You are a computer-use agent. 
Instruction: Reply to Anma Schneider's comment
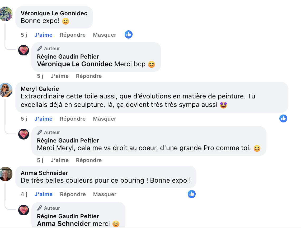73,194
